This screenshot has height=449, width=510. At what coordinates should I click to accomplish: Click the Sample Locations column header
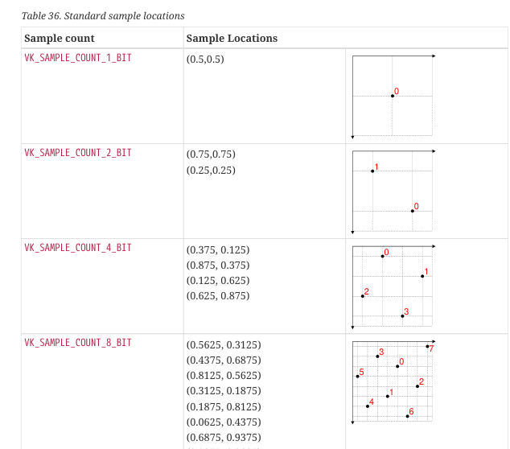(232, 39)
